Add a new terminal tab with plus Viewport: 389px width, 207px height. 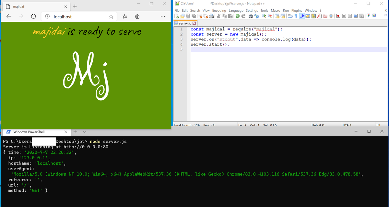click(75, 132)
